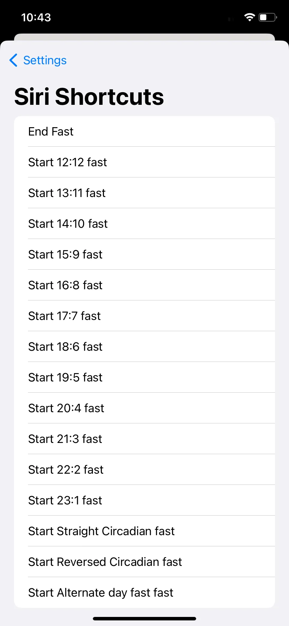Open Start 23:1 fast shortcut
This screenshot has height=626, width=289.
(x=144, y=500)
